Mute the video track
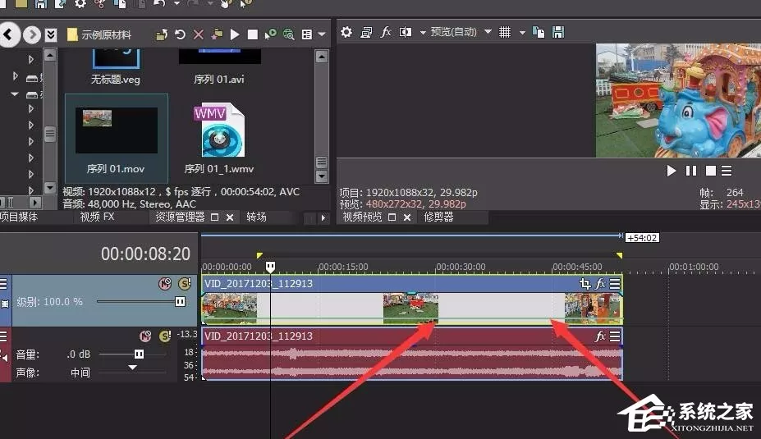The width and height of the screenshot is (761, 439). click(x=165, y=284)
